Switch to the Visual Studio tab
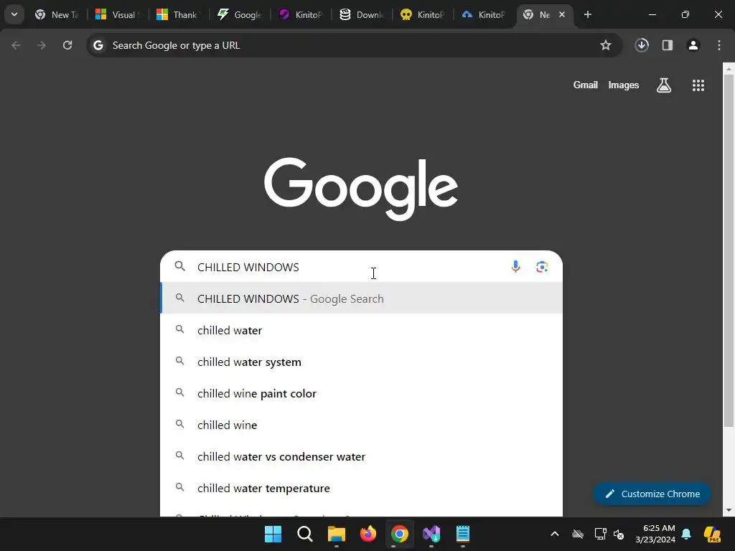The height and width of the screenshot is (551, 735). [118, 14]
